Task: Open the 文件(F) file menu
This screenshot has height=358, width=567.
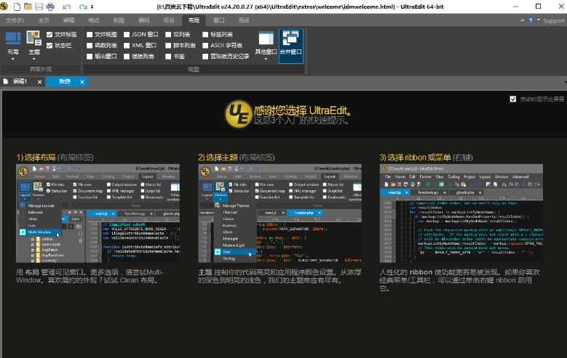Action: (15, 20)
